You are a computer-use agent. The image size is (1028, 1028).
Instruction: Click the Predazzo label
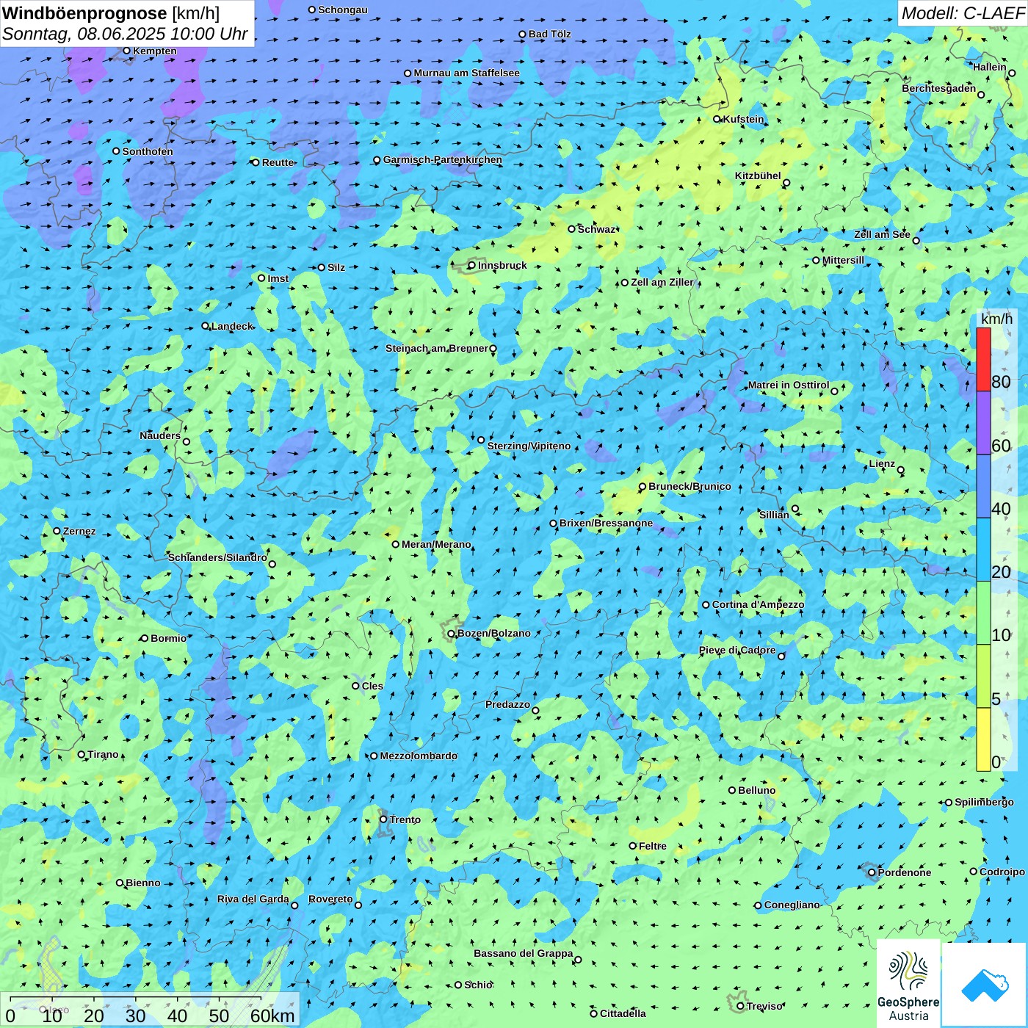click(x=507, y=704)
